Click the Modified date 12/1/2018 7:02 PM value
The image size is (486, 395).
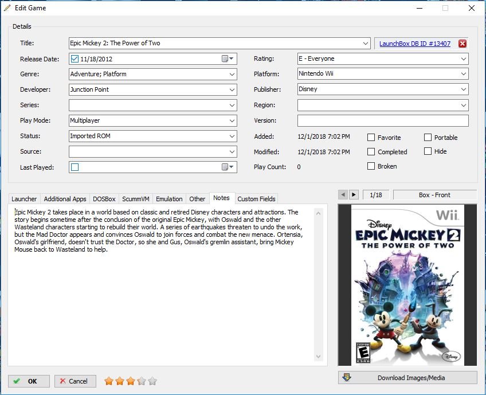[324, 152]
